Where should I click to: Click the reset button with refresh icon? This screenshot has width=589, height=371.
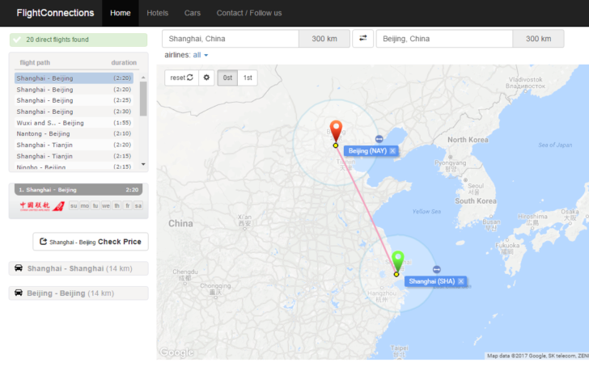click(x=181, y=78)
